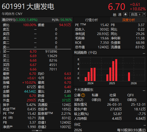Click the 公募 help question mark icon
The image size is (147, 132).
[x=83, y=95]
